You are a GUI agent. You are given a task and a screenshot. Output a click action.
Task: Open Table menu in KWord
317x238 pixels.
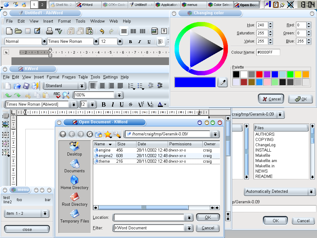(x=83, y=77)
